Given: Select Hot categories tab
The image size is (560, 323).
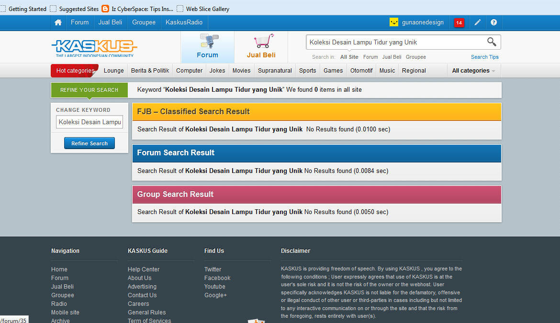Looking at the screenshot, I should [75, 71].
